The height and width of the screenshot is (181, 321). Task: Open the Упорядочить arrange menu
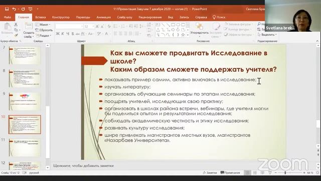[x=200, y=30]
